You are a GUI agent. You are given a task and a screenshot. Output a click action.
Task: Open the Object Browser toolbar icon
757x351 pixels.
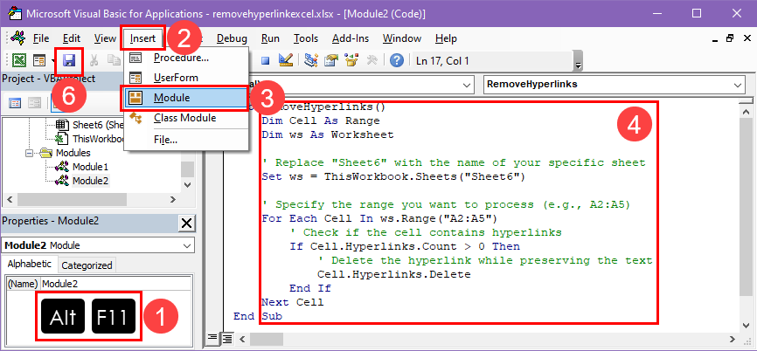click(x=351, y=60)
